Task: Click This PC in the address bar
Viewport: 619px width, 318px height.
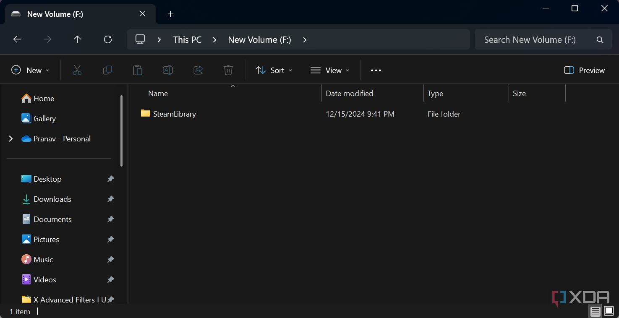Action: point(188,40)
